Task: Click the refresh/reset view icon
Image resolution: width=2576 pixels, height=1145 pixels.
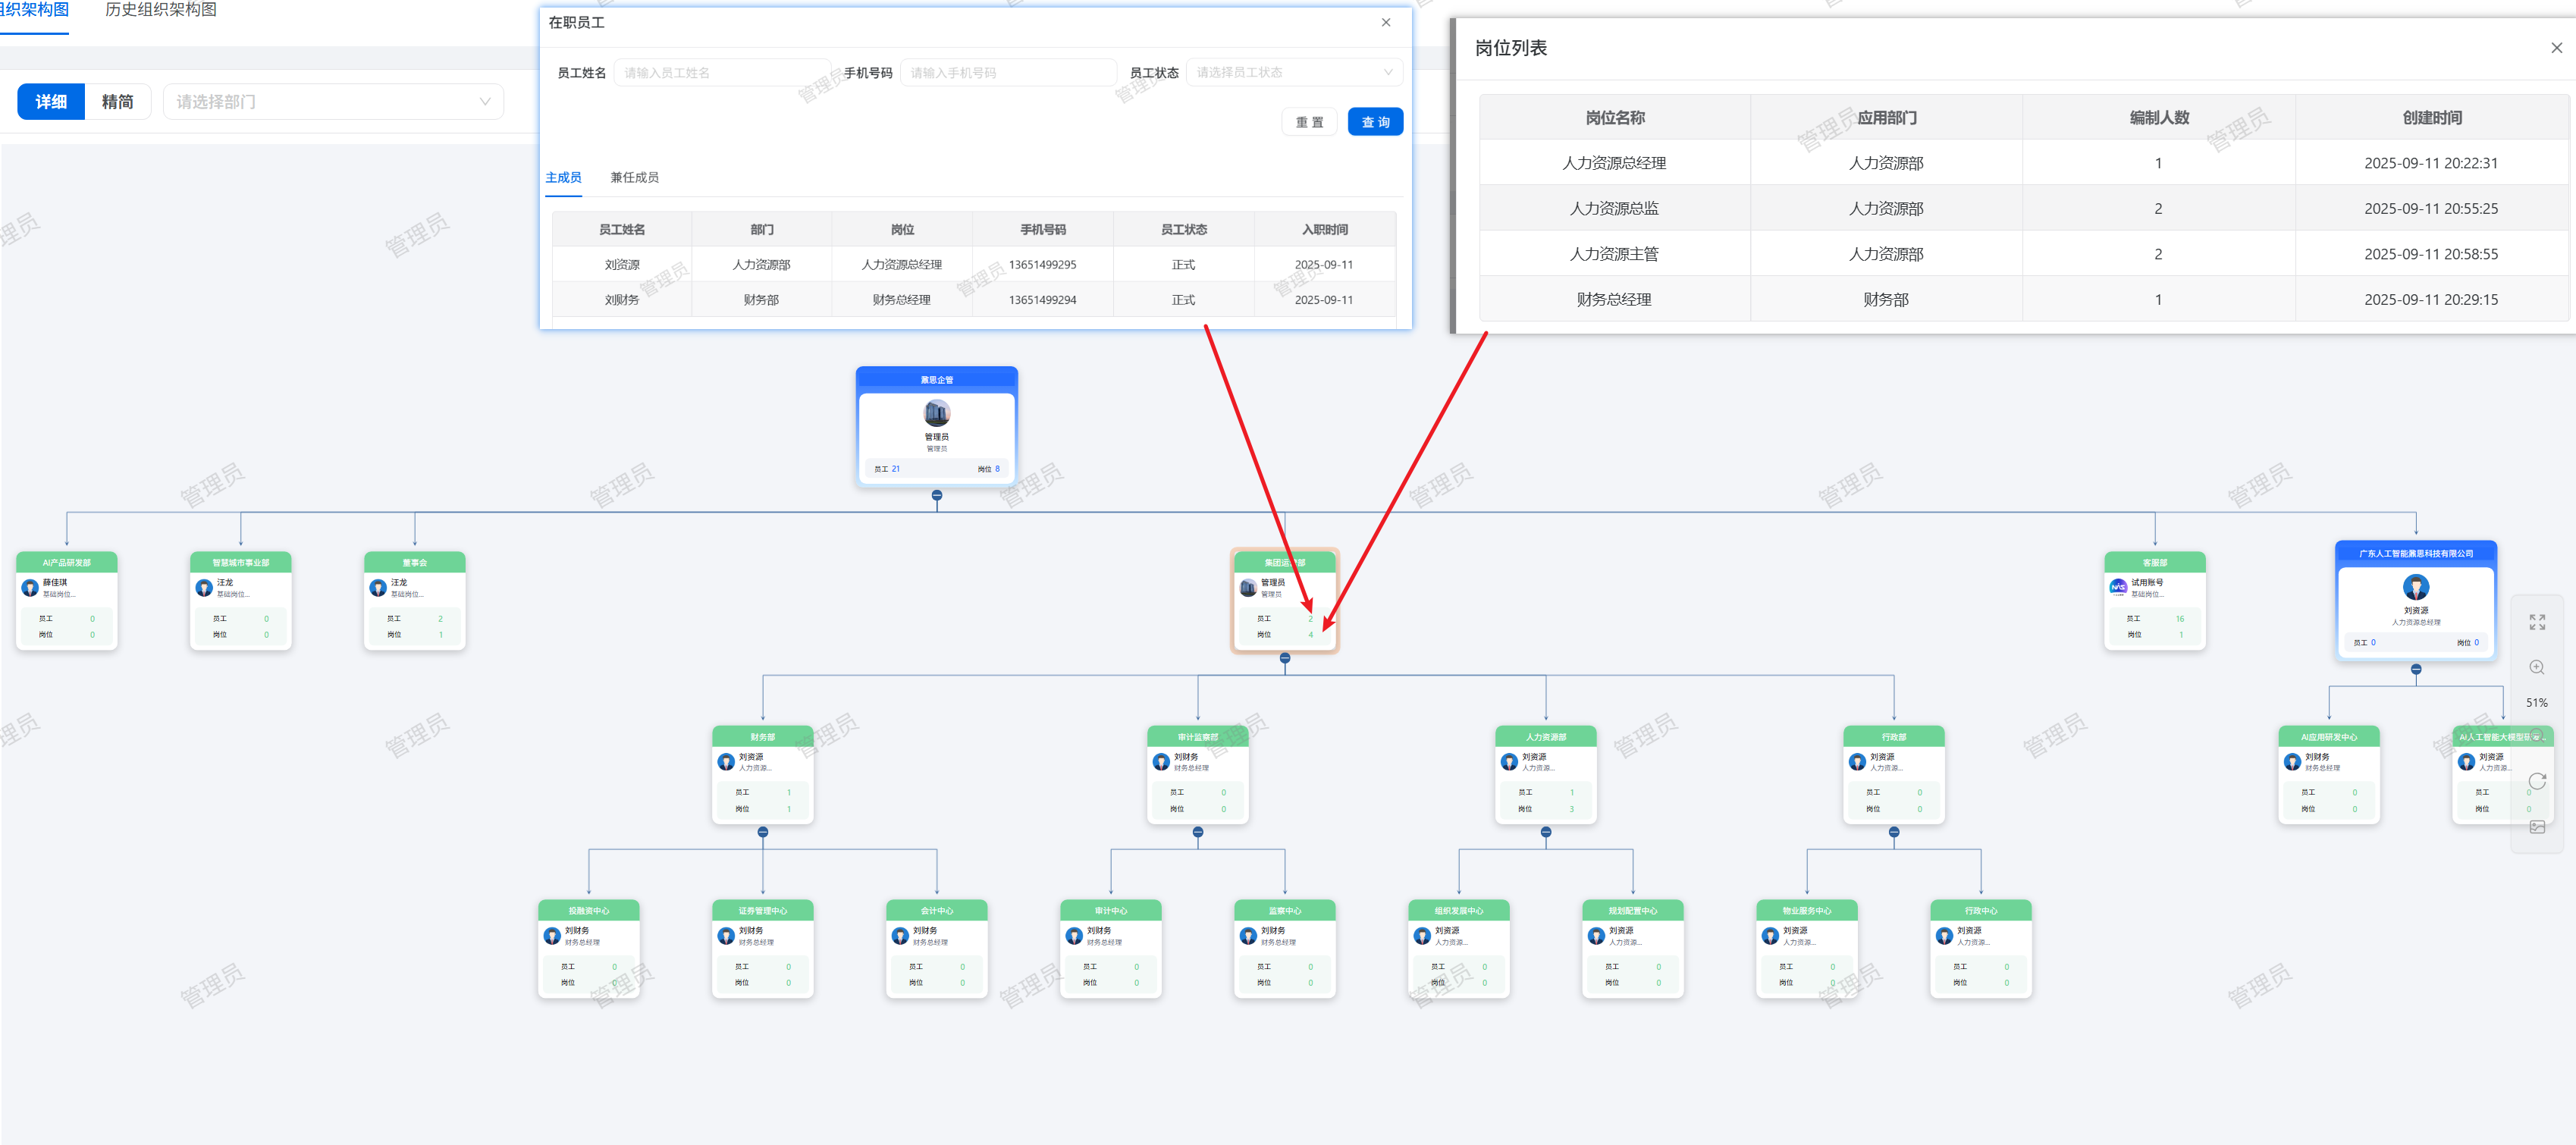Action: [2537, 781]
